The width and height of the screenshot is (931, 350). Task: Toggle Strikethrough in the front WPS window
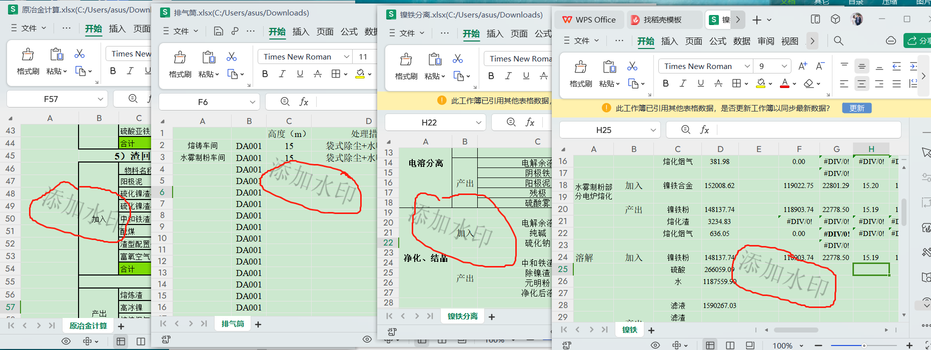(x=718, y=83)
